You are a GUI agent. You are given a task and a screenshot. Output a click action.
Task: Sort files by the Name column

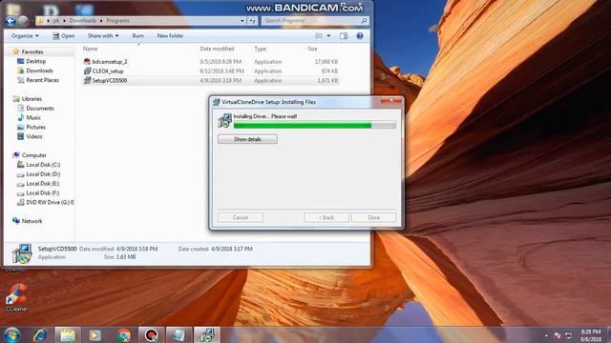(90, 49)
